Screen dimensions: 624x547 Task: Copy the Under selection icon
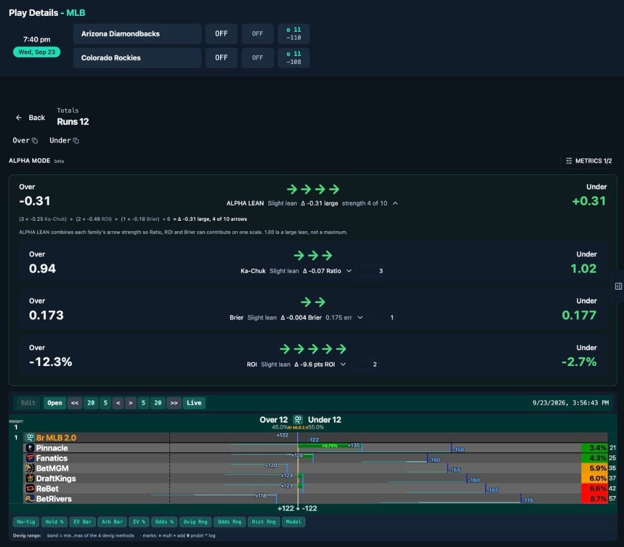click(x=76, y=140)
